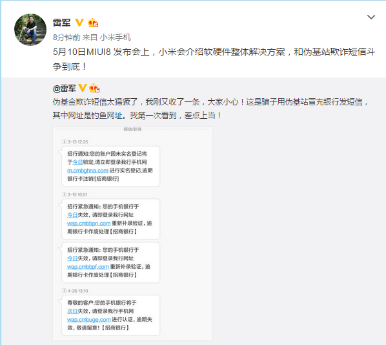Open the 小米手机 source link
386x345 pixels.
click(x=115, y=37)
